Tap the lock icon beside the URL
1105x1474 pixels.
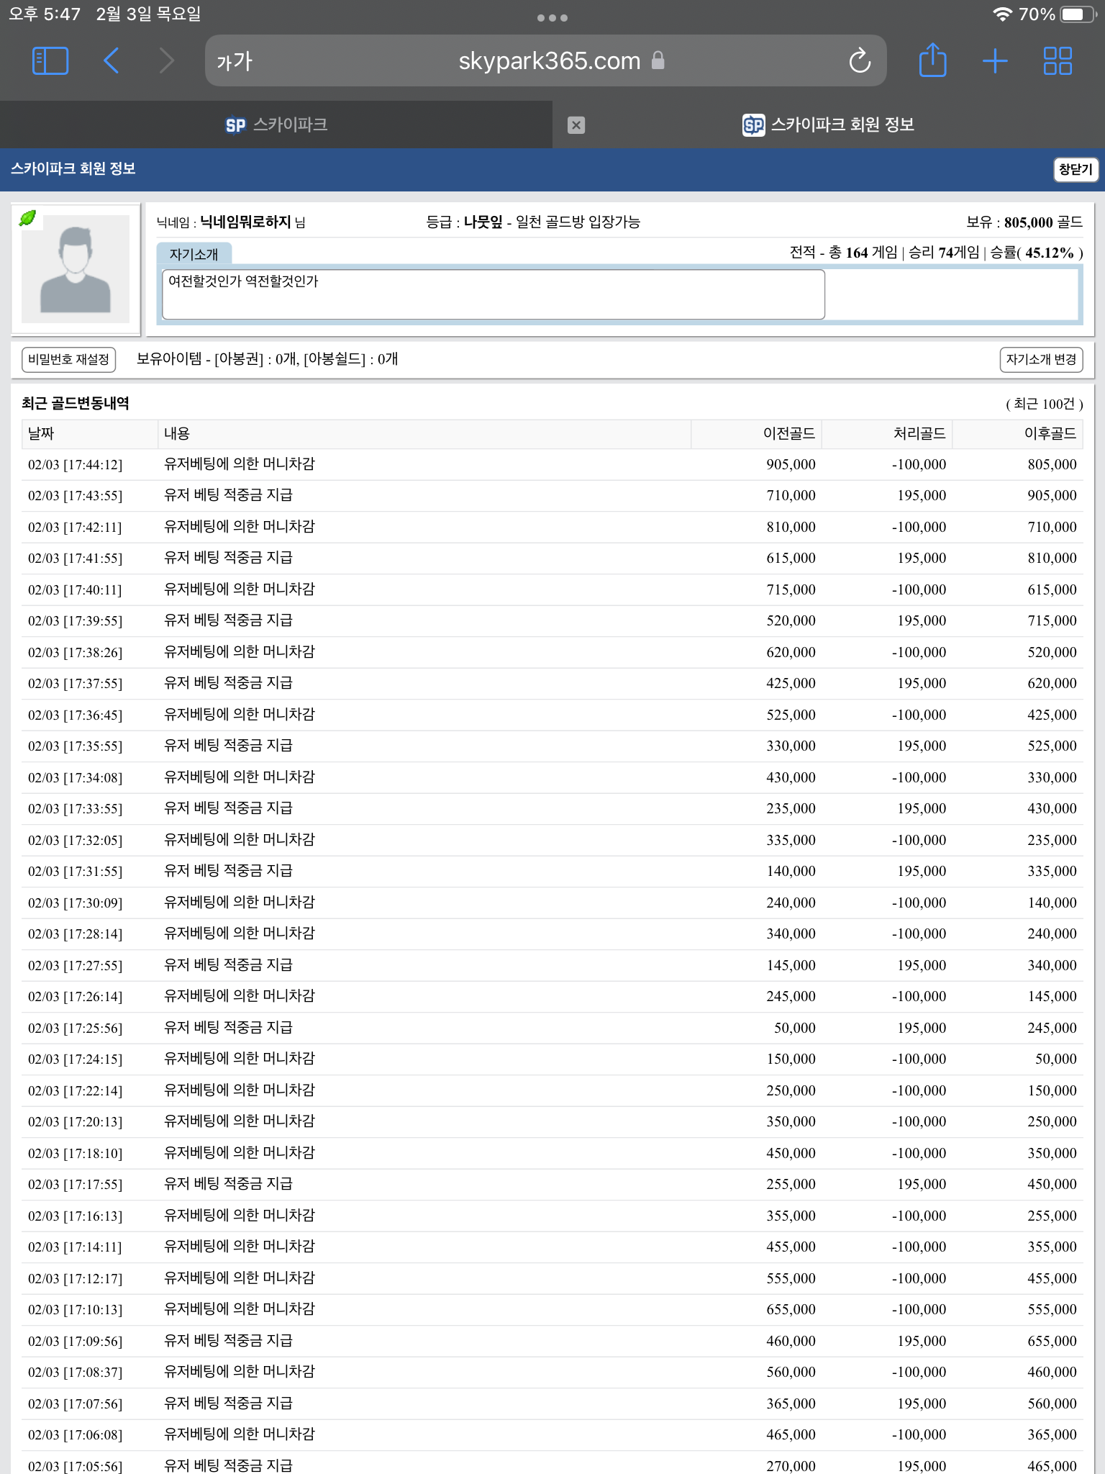coord(658,60)
